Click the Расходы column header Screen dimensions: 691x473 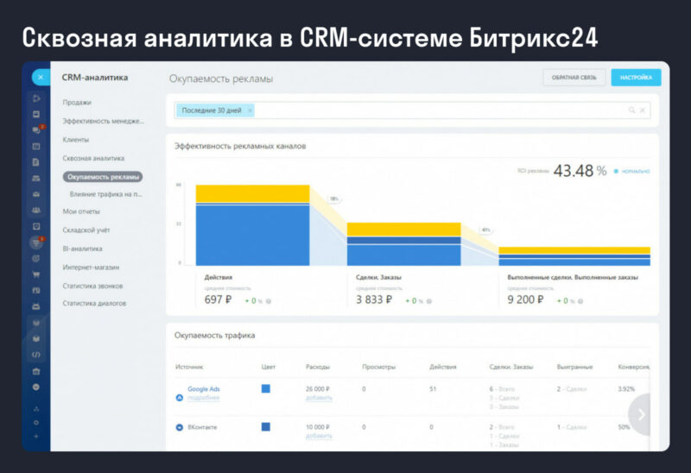pos(318,367)
